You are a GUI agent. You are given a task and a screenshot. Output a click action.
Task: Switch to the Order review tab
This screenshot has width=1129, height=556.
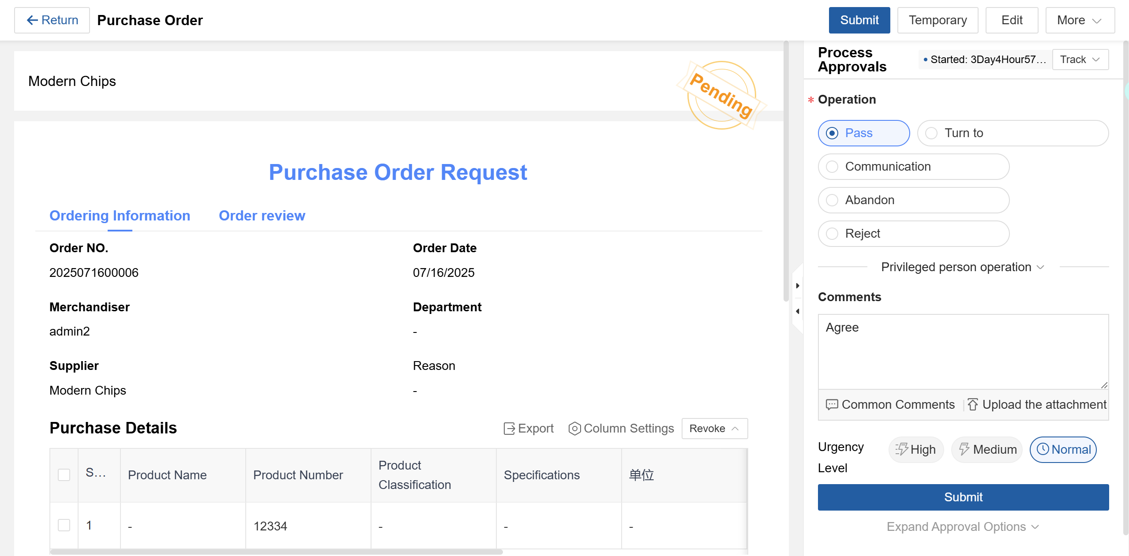pyautogui.click(x=262, y=216)
